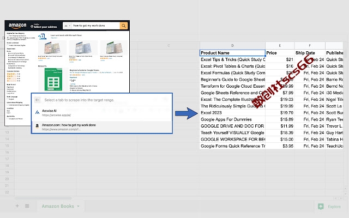Select column D header
349x218 pixels.
coord(232,45)
